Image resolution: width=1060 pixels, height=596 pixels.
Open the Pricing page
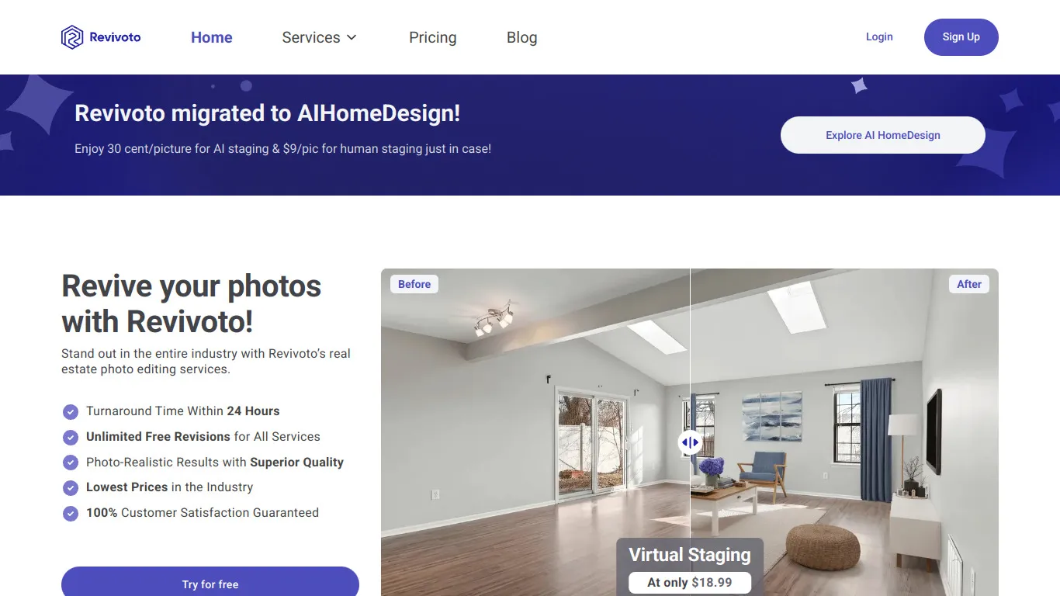pyautogui.click(x=433, y=37)
